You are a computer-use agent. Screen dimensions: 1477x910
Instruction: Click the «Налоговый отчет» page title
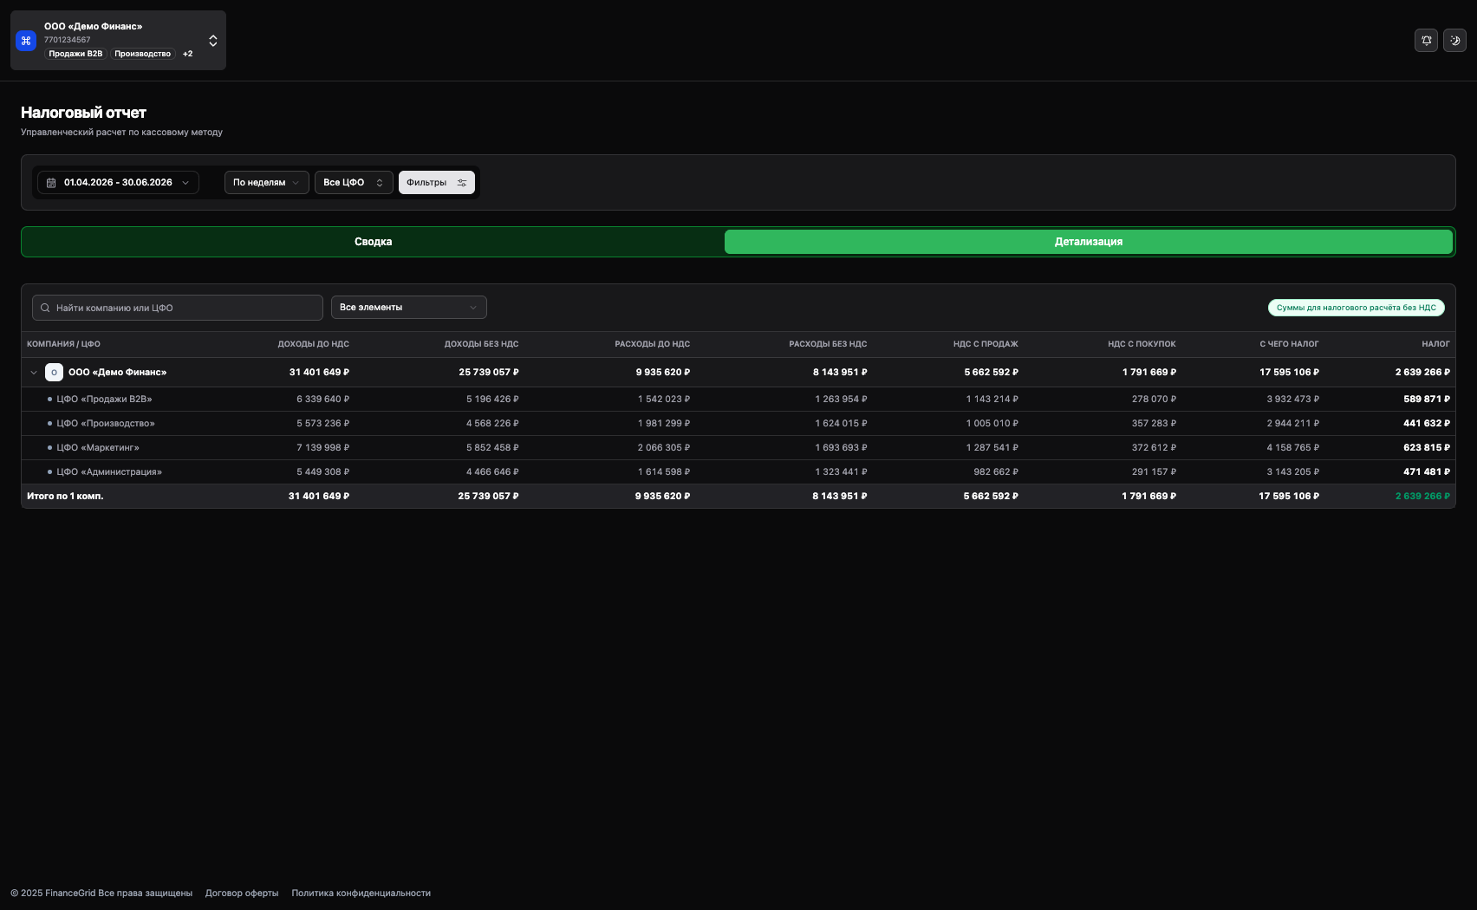click(x=83, y=113)
